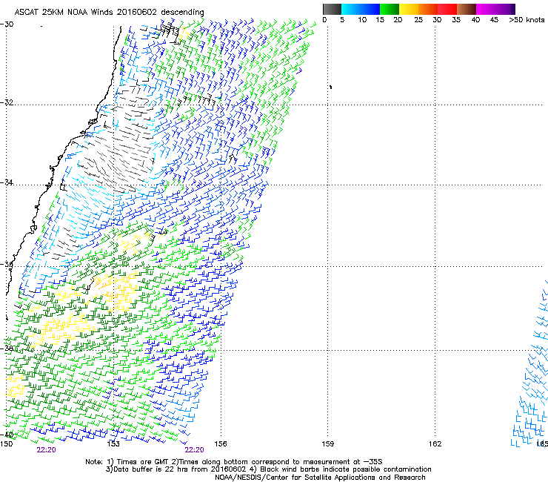Click the '159' longitude label
Viewport: 548px width, 482px height.
click(x=327, y=444)
